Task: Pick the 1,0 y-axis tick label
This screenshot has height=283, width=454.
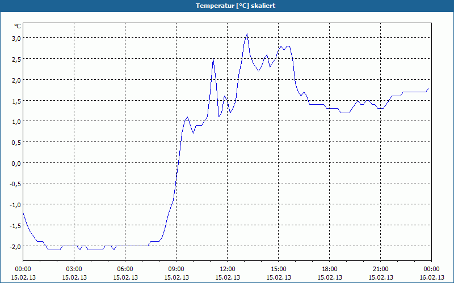Action: coord(16,122)
